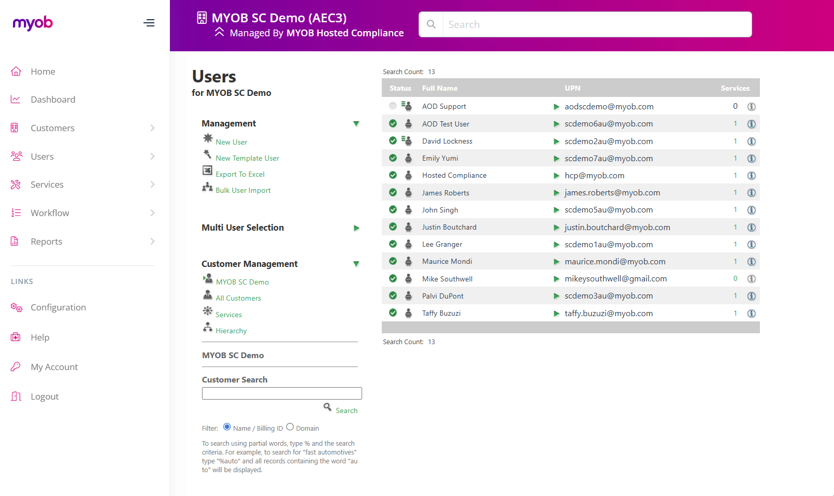834x496 pixels.
Task: Click the New User link
Action: coord(232,142)
